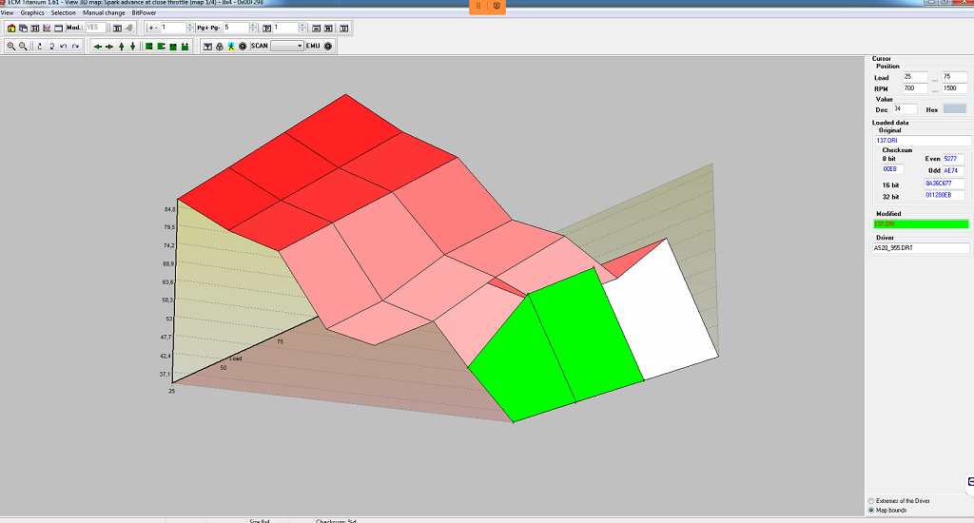Click the orange close button in title bar

point(497,6)
